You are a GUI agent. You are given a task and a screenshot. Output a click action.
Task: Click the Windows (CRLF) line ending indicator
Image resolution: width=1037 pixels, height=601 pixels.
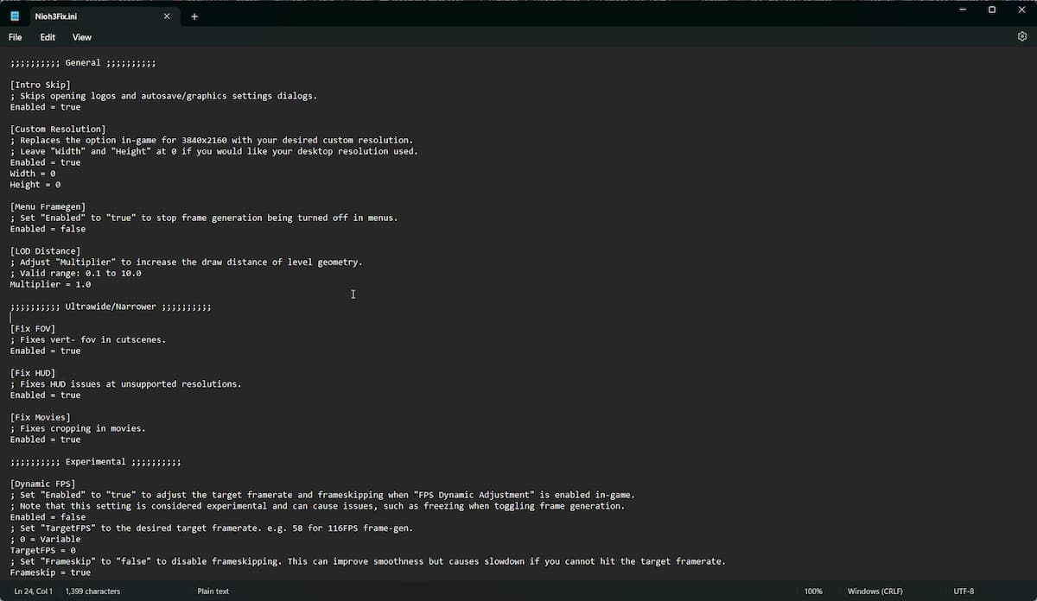coord(877,592)
